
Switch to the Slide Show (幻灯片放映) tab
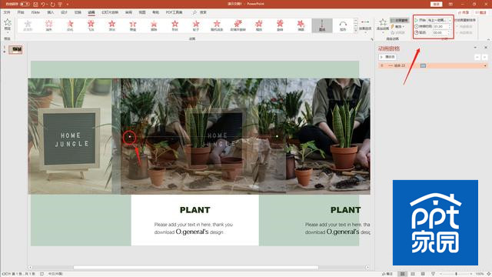point(110,12)
